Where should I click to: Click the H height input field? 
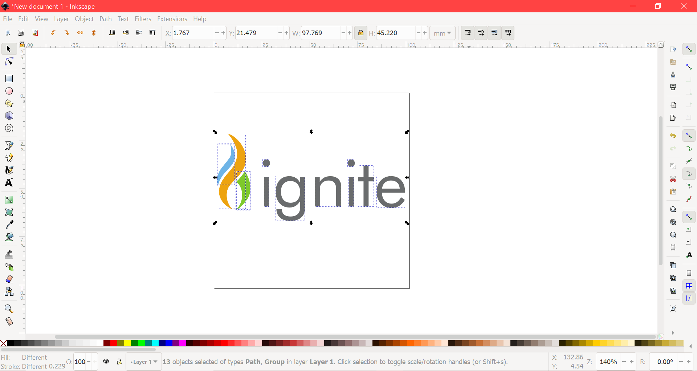pyautogui.click(x=395, y=33)
